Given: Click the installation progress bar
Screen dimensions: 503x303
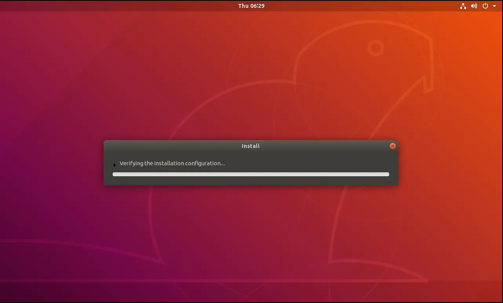Looking at the screenshot, I should [x=251, y=174].
